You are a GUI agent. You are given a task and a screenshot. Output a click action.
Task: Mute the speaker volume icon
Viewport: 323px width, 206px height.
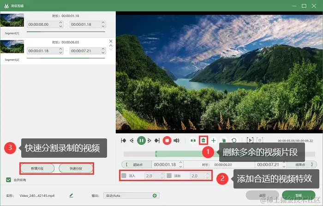[x=176, y=141]
